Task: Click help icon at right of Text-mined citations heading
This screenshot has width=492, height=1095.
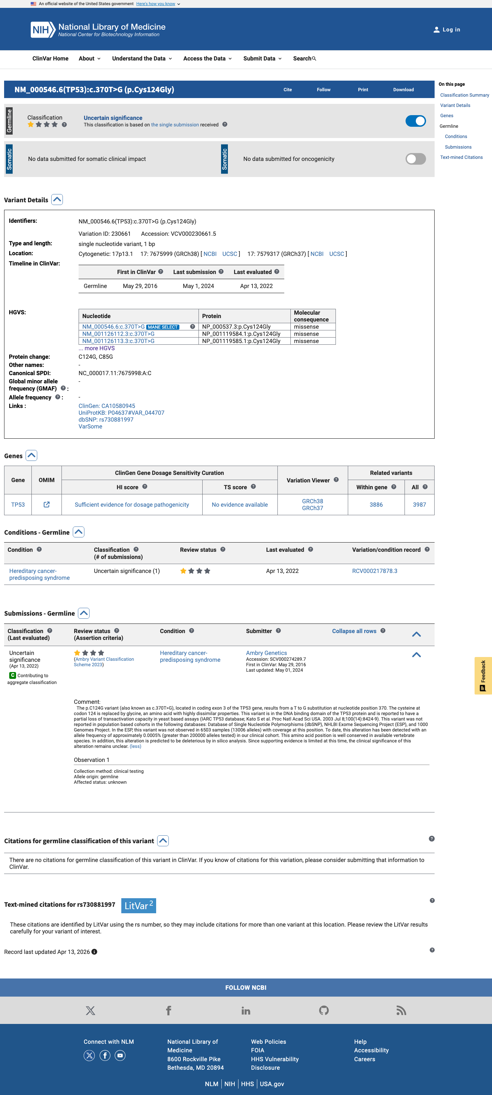Action: [432, 900]
